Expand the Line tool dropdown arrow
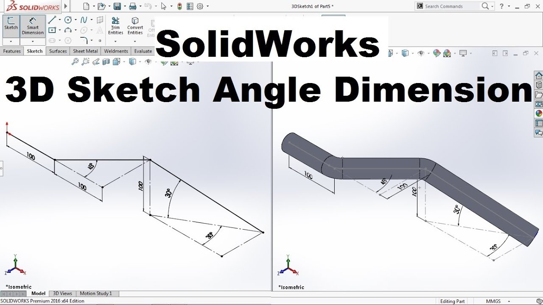The height and width of the screenshot is (305, 543). (x=59, y=20)
